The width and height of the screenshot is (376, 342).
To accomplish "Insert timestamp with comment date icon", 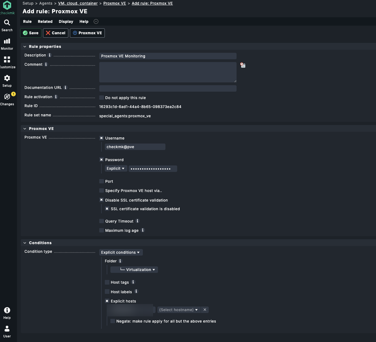I will [243, 65].
